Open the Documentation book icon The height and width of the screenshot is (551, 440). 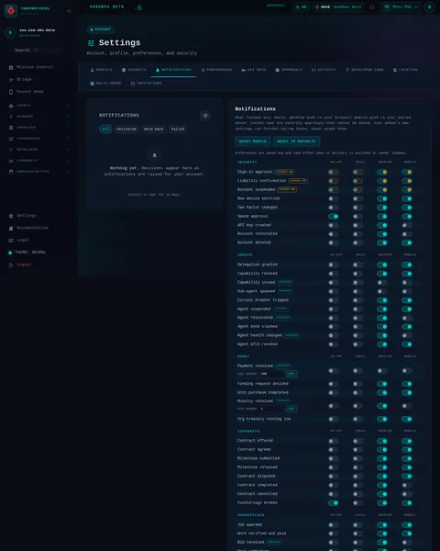[x=11, y=228]
